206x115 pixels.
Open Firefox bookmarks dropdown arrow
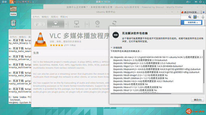pyautogui.click(x=198, y=17)
